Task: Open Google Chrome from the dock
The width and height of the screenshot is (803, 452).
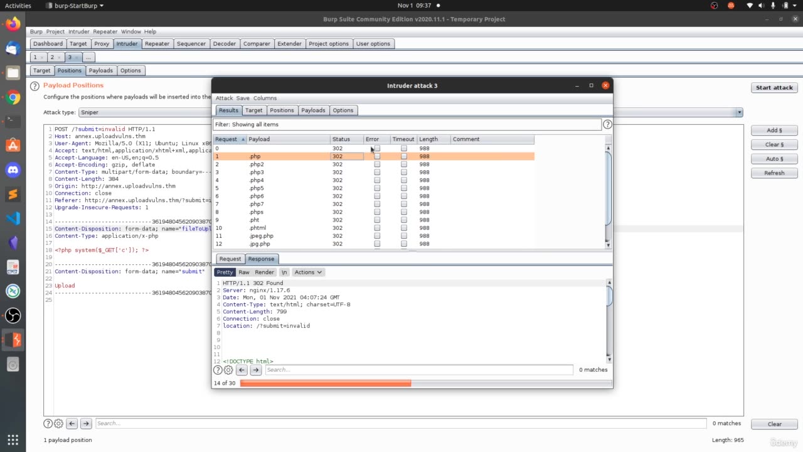Action: (13, 97)
